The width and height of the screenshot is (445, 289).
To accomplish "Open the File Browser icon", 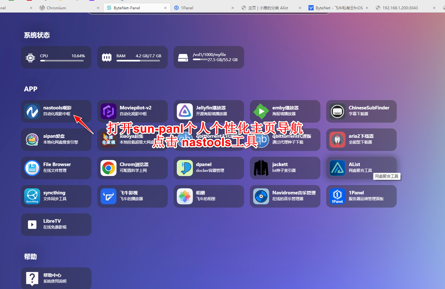I will point(32,168).
